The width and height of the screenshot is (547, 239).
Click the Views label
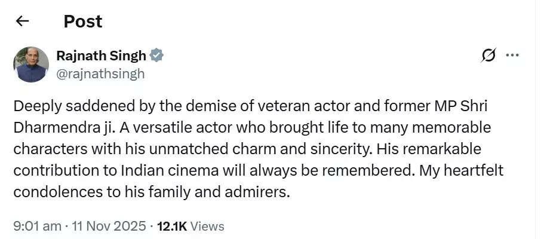pyautogui.click(x=207, y=226)
